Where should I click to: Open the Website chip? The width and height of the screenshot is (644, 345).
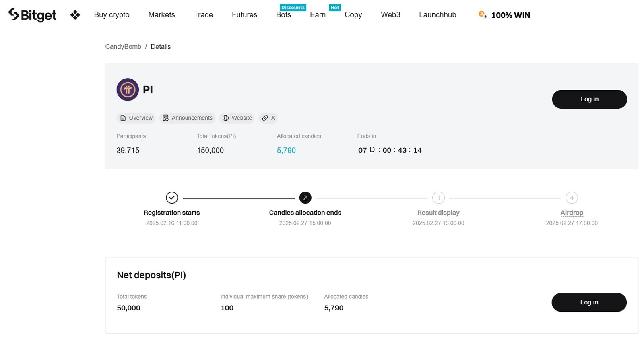coord(237,118)
